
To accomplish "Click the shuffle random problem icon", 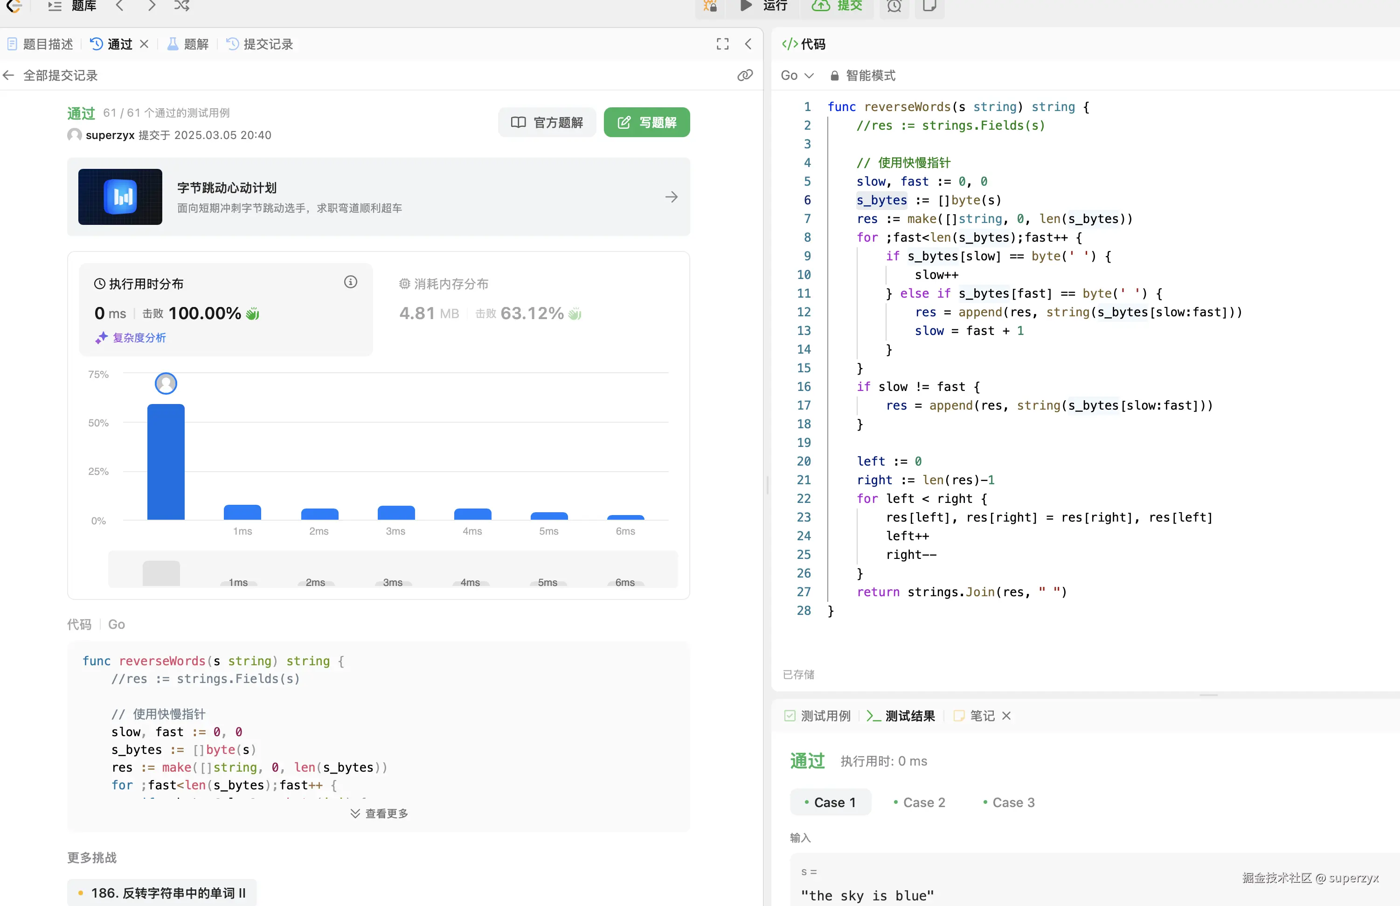I will click(x=182, y=6).
